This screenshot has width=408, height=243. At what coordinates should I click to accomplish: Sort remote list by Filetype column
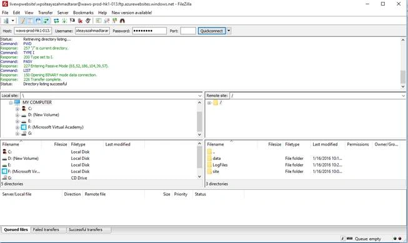coord(292,144)
